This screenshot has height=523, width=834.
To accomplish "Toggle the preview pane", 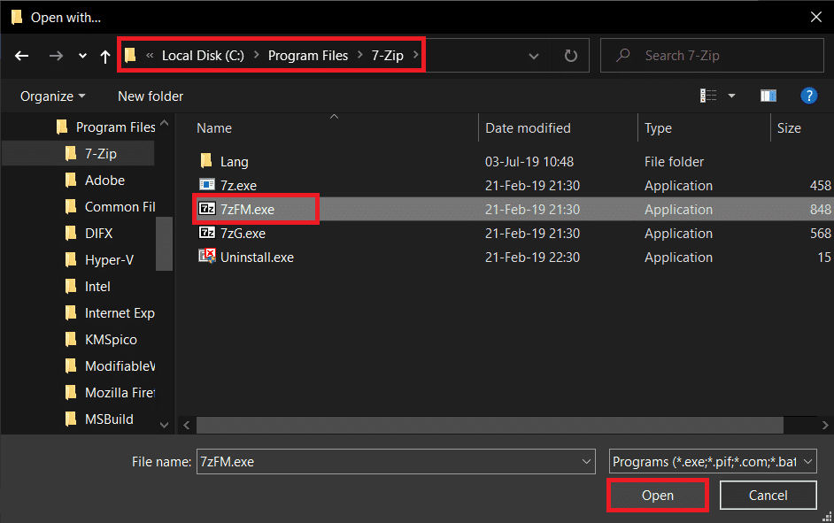I will [x=768, y=95].
